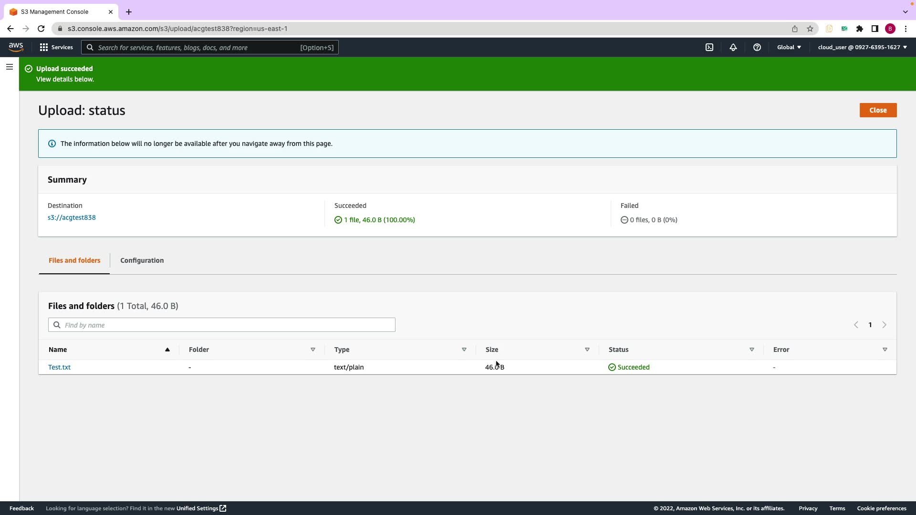Select the Files and folders tab
916x515 pixels.
pyautogui.click(x=74, y=260)
